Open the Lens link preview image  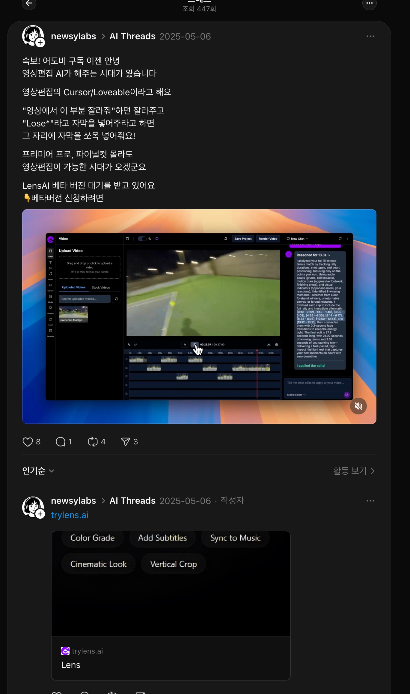[171, 584]
